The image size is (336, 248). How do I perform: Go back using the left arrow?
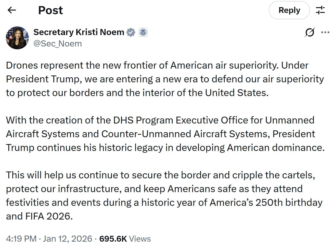click(x=12, y=10)
